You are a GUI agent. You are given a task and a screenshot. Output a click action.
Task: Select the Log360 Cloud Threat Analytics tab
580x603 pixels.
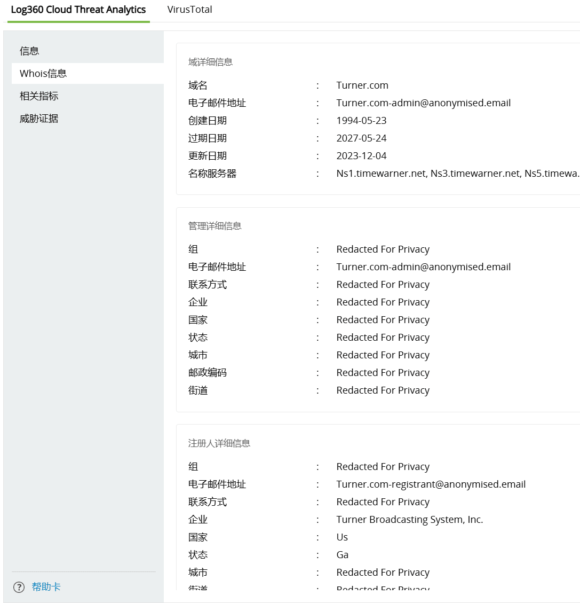78,10
